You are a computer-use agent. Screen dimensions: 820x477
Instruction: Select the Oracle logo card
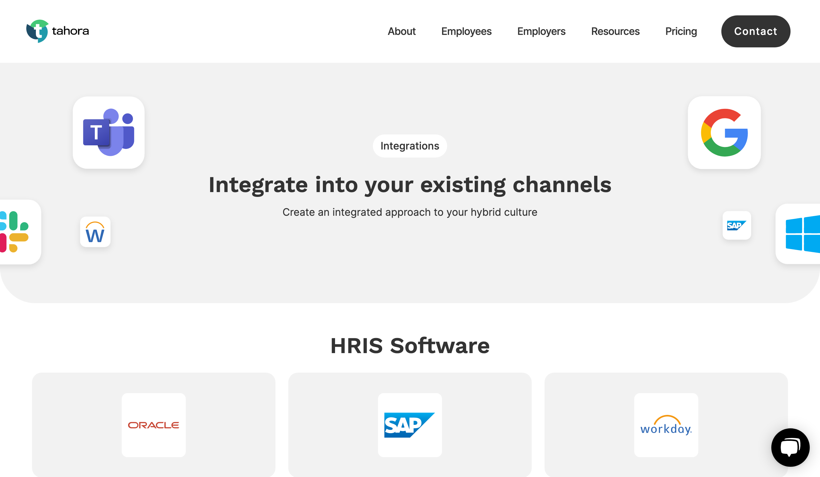click(x=153, y=425)
